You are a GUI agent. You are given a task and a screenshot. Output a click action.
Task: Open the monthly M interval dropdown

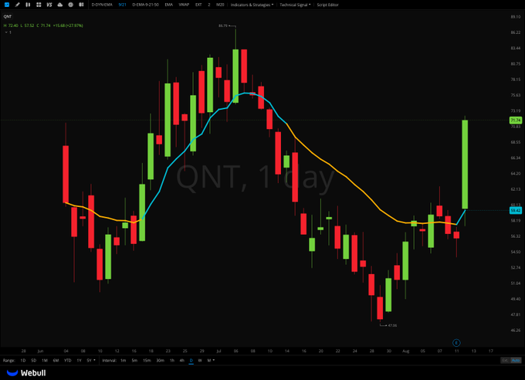coord(211,360)
